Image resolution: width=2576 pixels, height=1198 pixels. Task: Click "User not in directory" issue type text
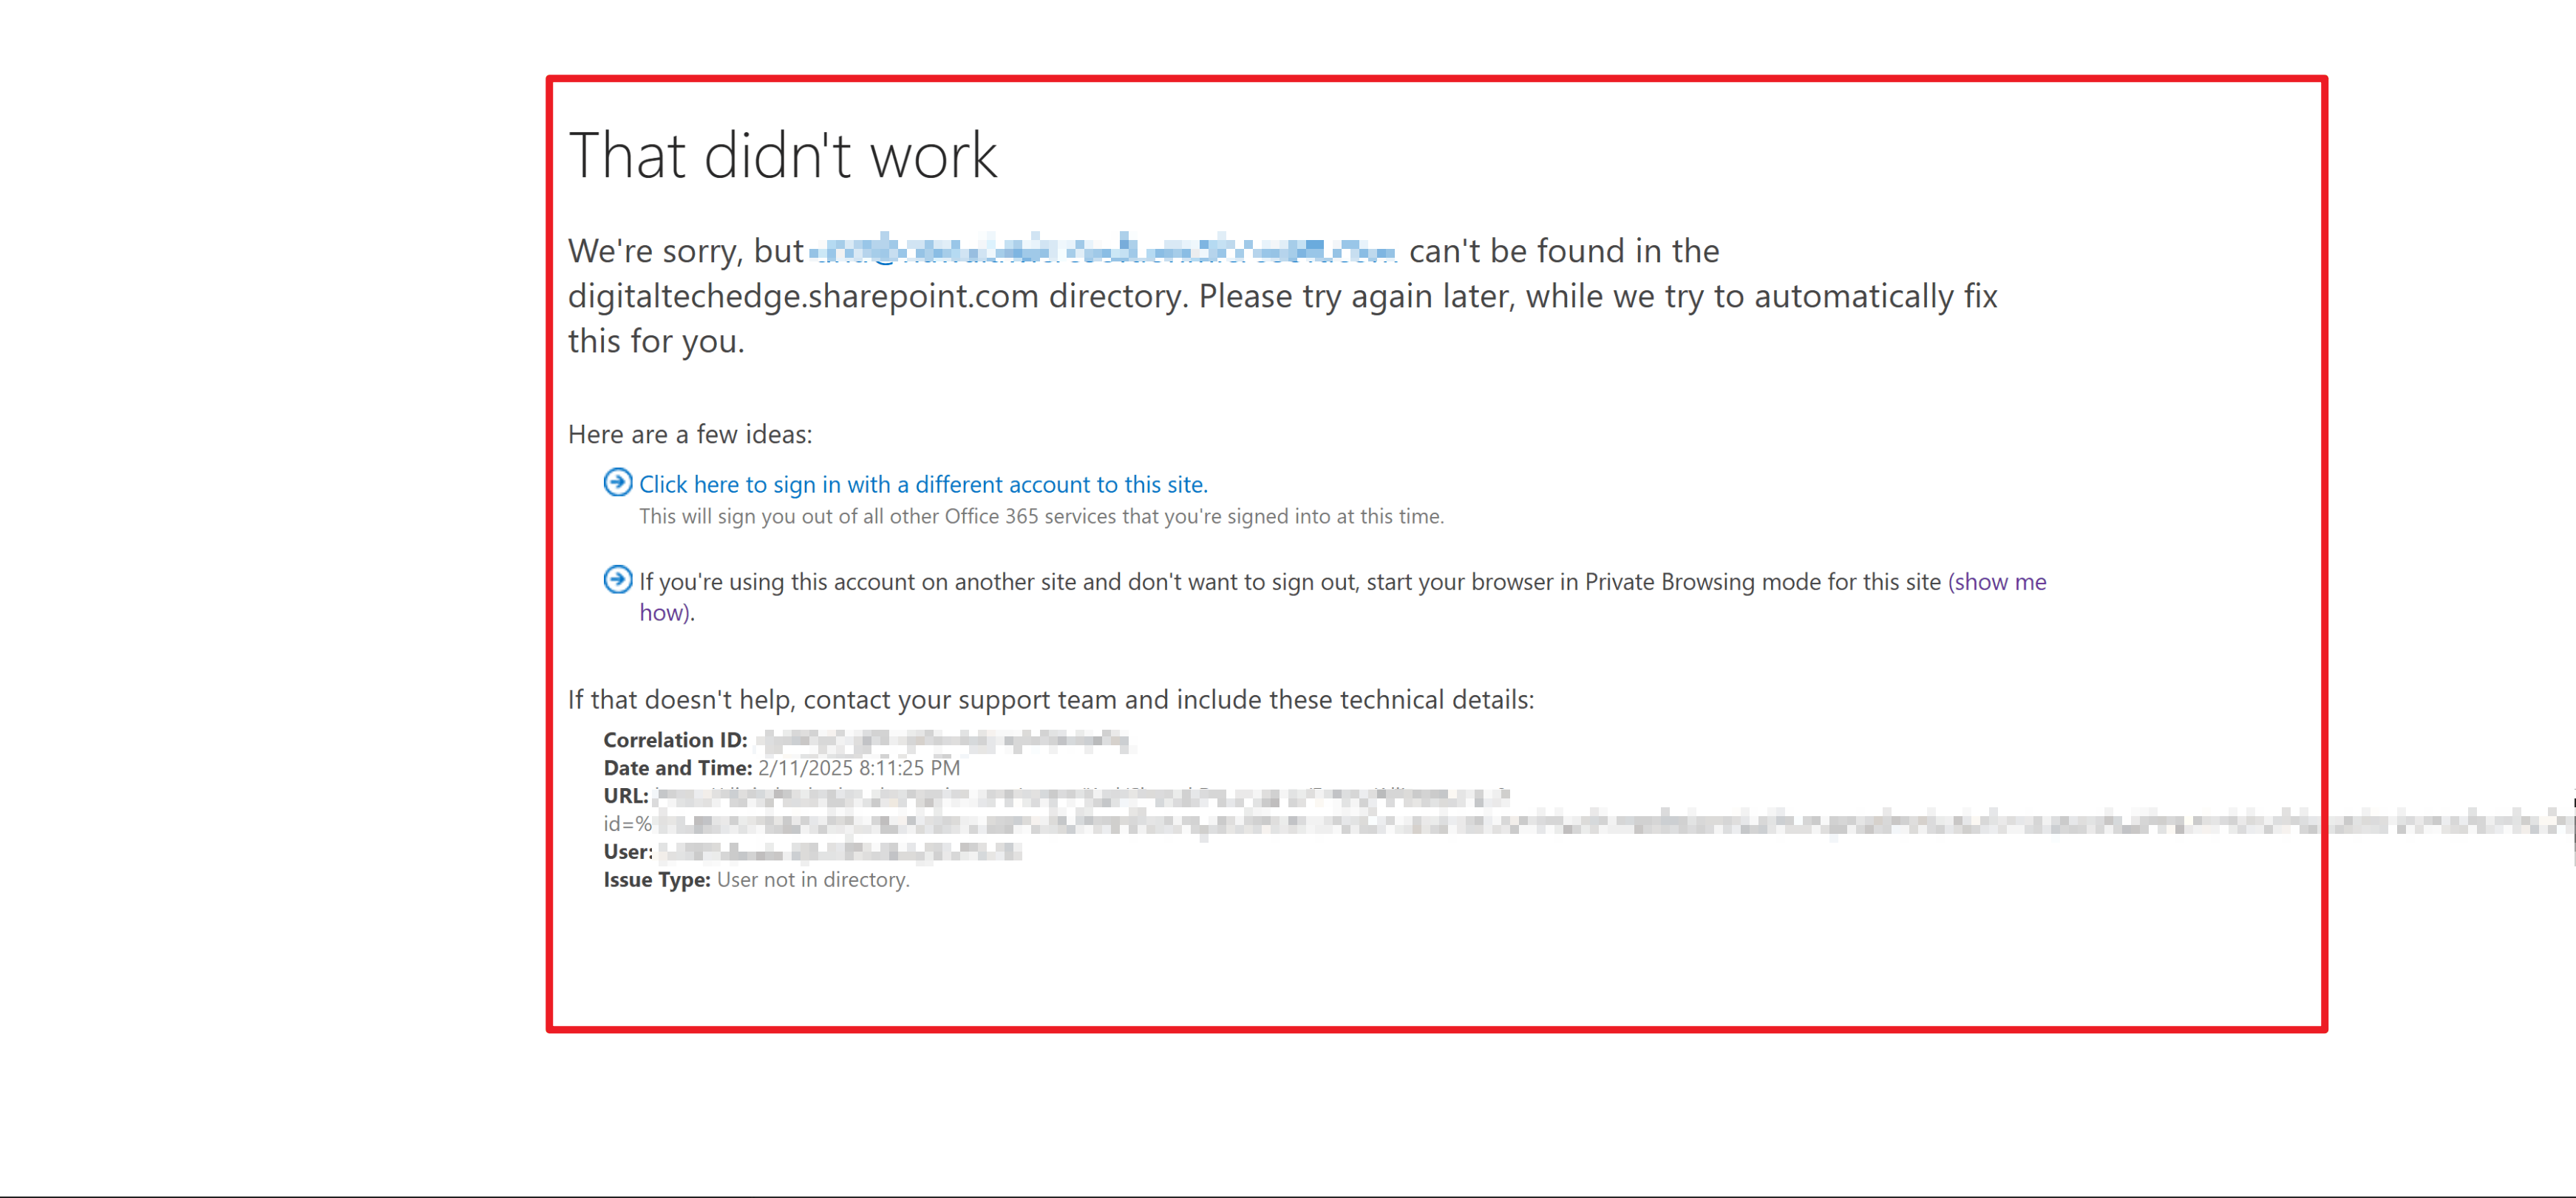pos(812,879)
